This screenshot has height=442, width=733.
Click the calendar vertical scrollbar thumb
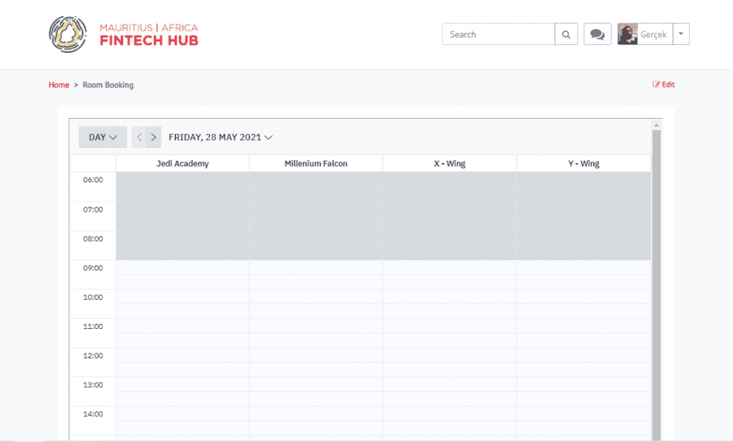[656, 285]
